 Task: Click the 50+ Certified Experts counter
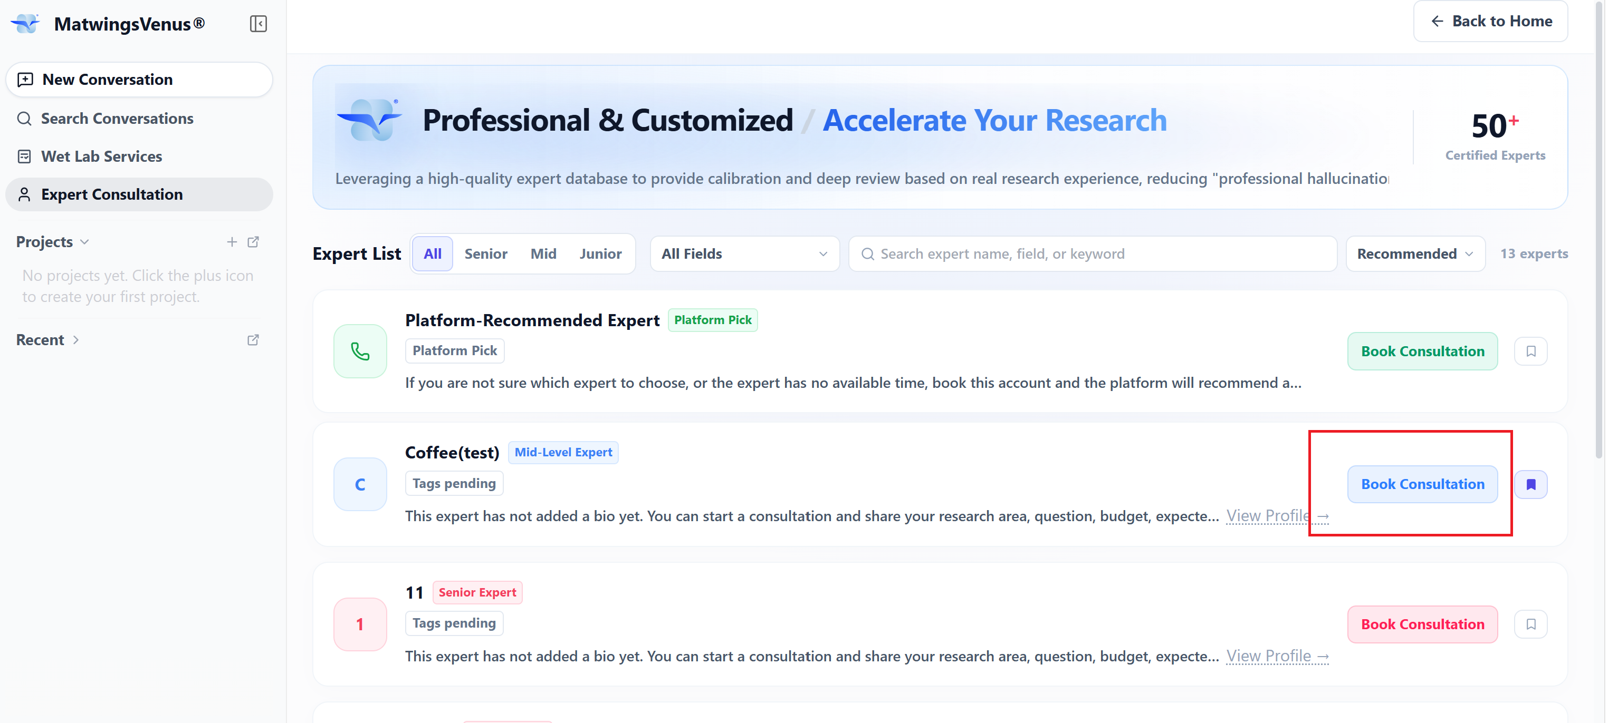click(1495, 136)
